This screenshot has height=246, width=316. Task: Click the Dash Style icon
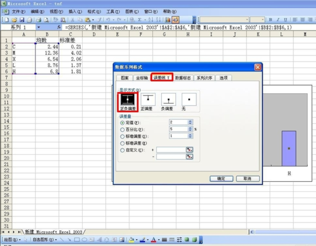(x=172, y=240)
